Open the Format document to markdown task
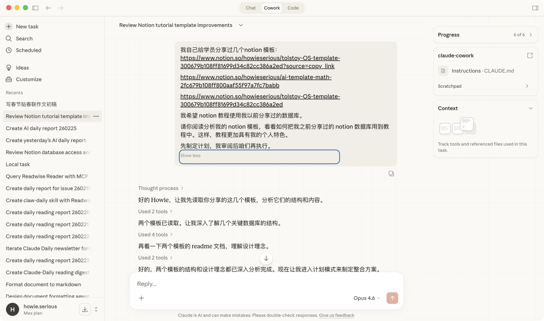The height and width of the screenshot is (321, 544). click(43, 285)
